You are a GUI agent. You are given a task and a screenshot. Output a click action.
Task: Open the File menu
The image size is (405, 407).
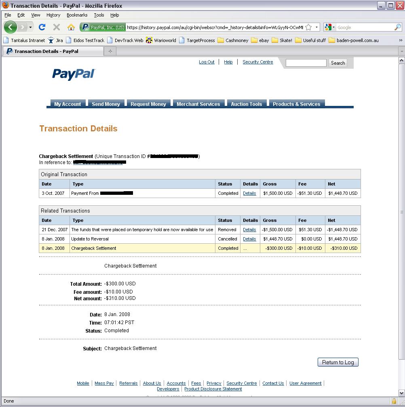8,15
